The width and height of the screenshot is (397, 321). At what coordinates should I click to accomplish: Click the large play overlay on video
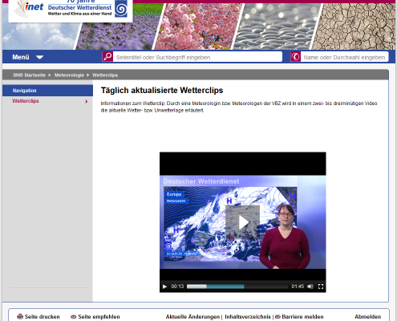point(242,221)
